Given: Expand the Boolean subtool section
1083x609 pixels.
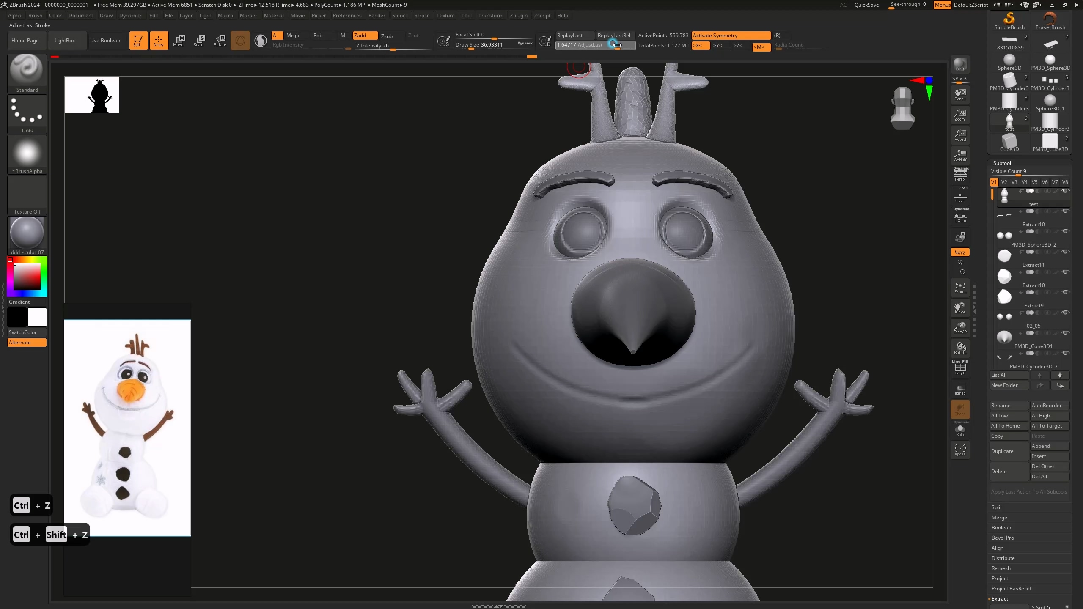Looking at the screenshot, I should (x=1001, y=527).
